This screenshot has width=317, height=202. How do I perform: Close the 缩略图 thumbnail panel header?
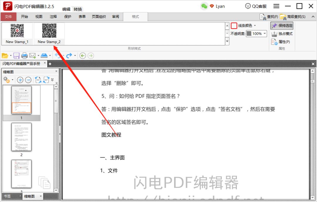pos(56,71)
